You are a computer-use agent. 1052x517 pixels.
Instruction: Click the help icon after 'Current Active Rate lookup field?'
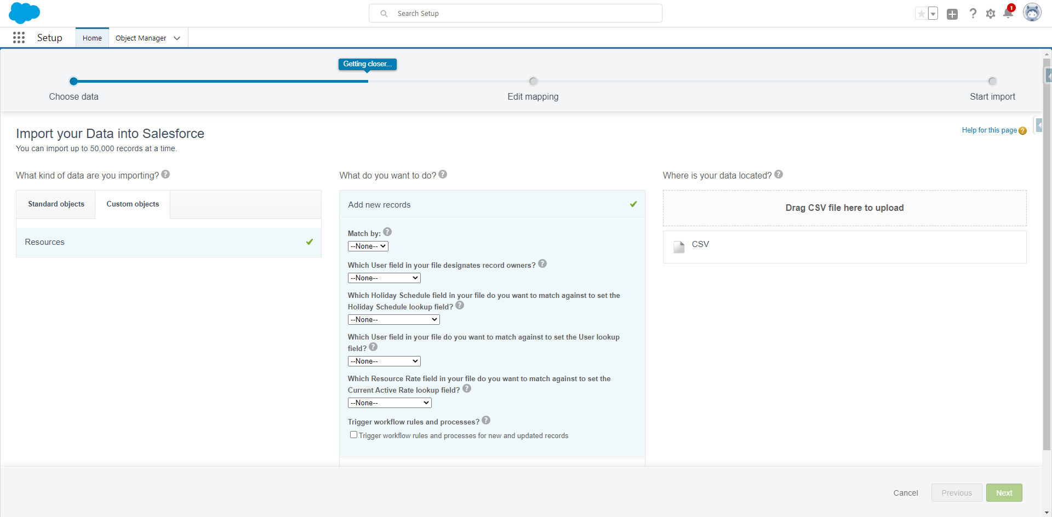[x=467, y=388]
